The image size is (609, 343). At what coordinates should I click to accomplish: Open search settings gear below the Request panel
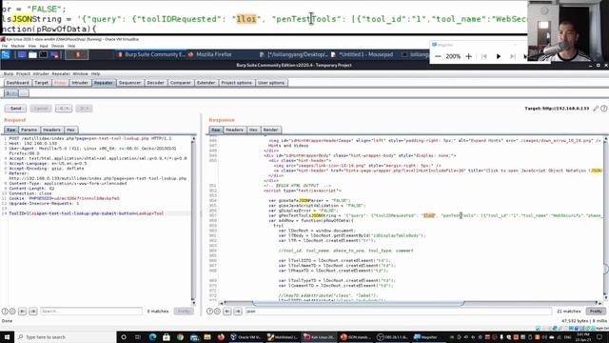tap(12, 312)
